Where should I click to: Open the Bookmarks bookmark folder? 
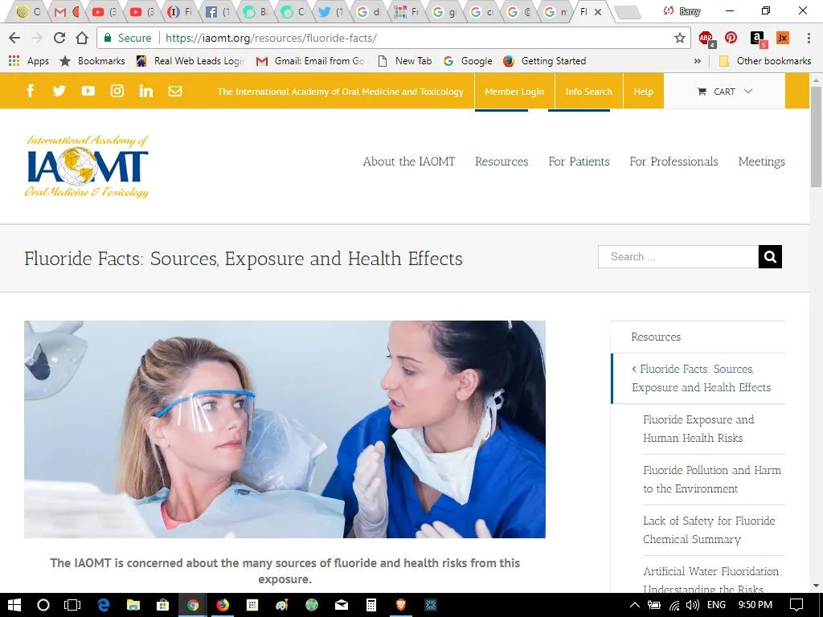pos(92,61)
